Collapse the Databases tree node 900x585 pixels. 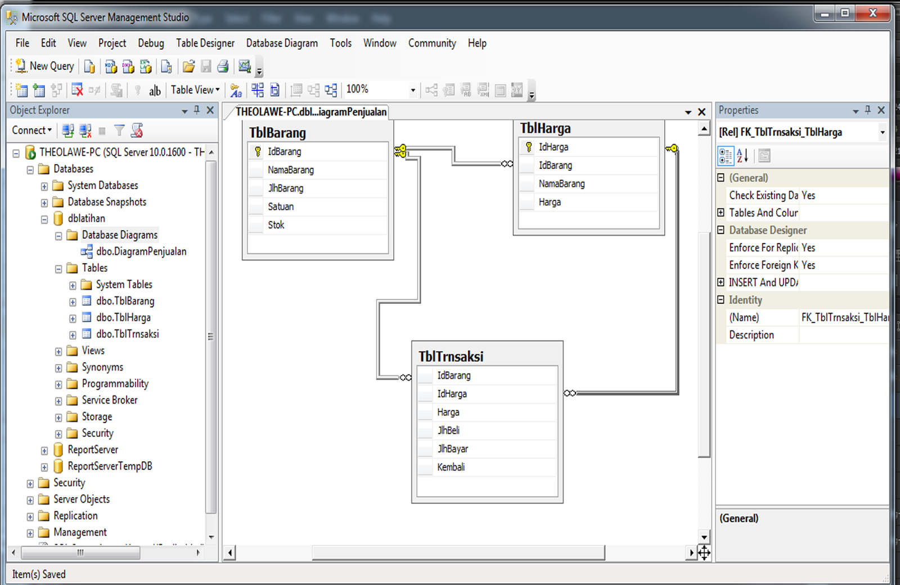tap(30, 170)
